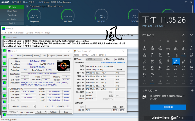Open the CPU selector dropdown in Core Temp
The height and width of the screenshot is (121, 195).
[x=94, y=59]
